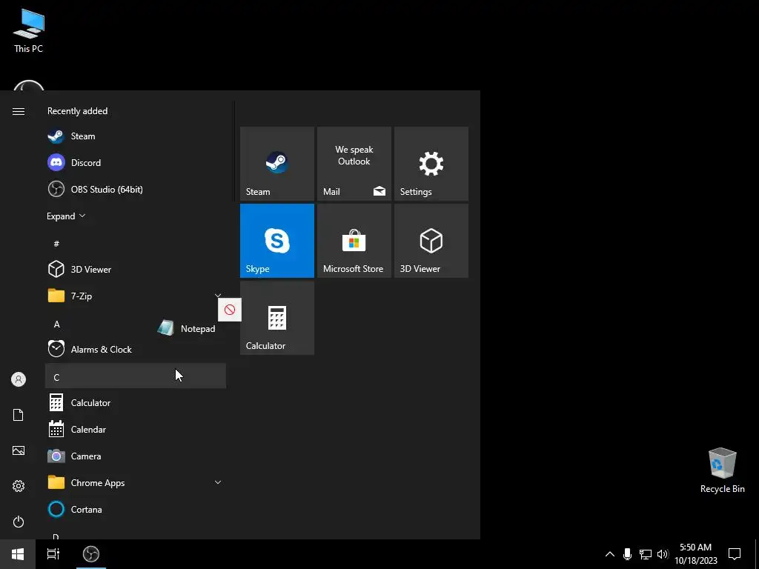Click the Recently added header

tap(77, 111)
